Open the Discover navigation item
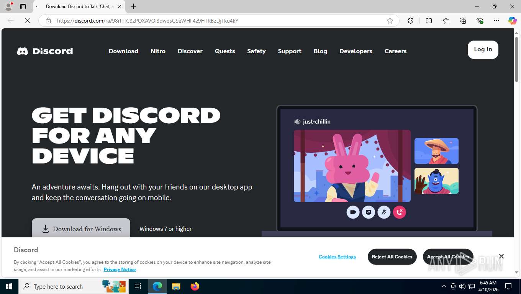Screen dimensions: 521x294 190,51
